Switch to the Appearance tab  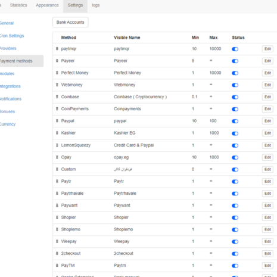(47, 5)
